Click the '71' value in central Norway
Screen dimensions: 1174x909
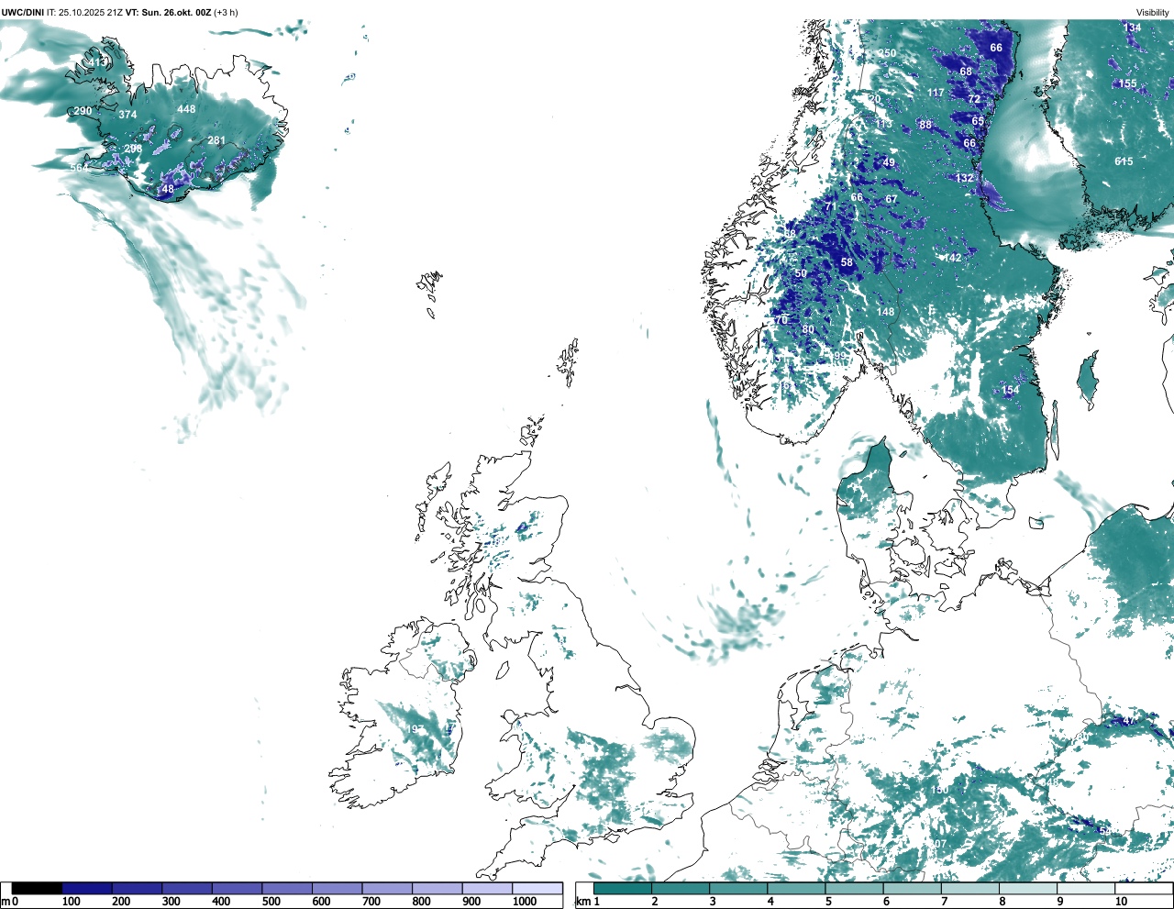[830, 206]
